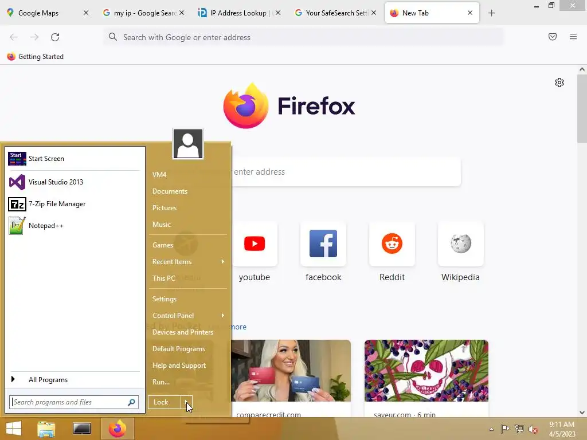Click the page vertical scrollbar thumb

coord(582,108)
